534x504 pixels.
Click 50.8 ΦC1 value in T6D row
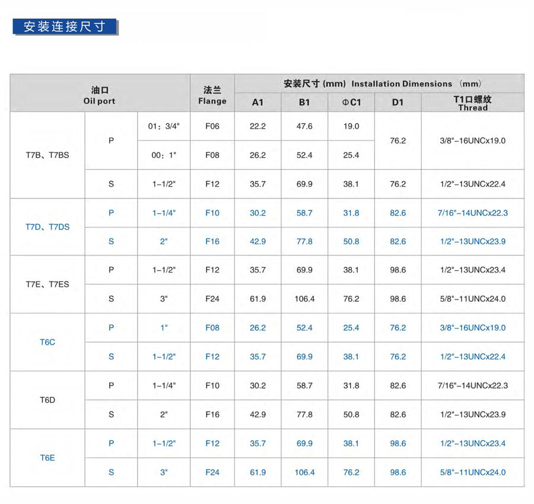coord(351,414)
